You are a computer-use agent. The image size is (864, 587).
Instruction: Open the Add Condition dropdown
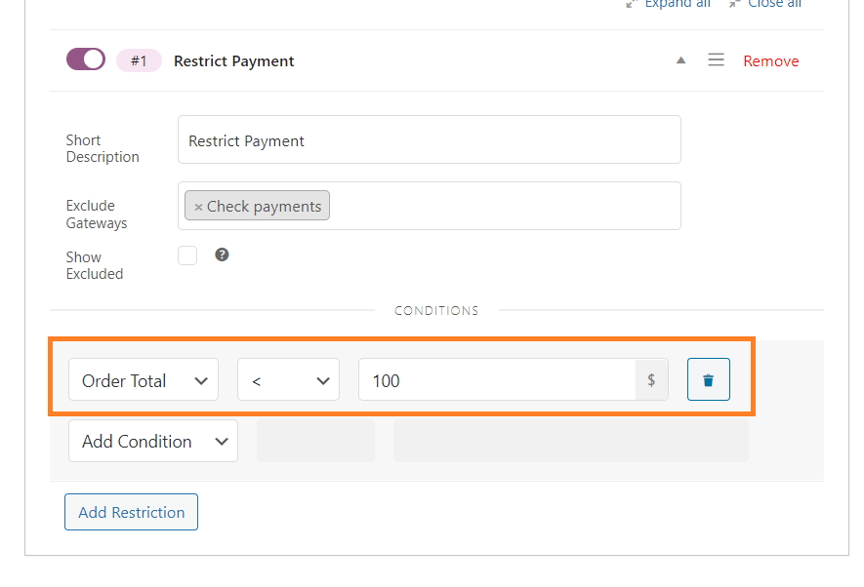pyautogui.click(x=153, y=441)
